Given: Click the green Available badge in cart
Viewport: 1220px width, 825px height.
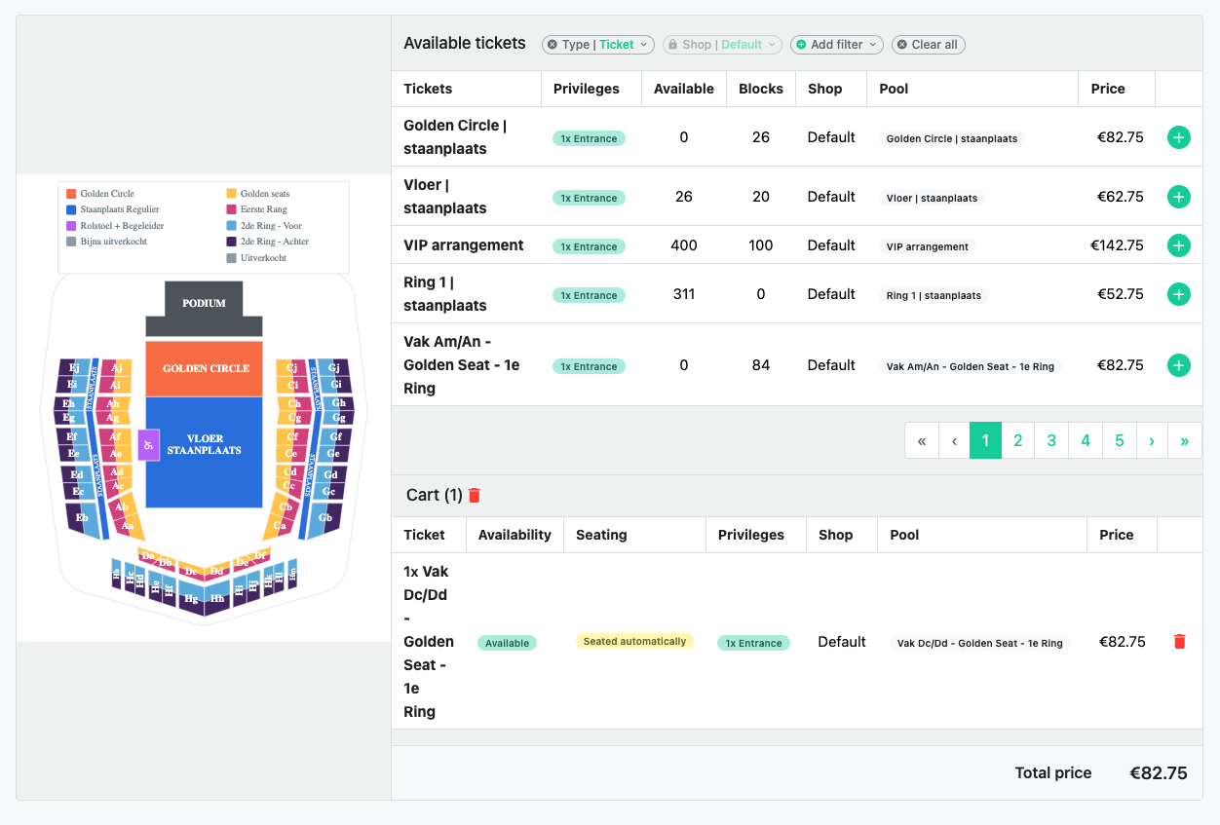Looking at the screenshot, I should coord(507,643).
